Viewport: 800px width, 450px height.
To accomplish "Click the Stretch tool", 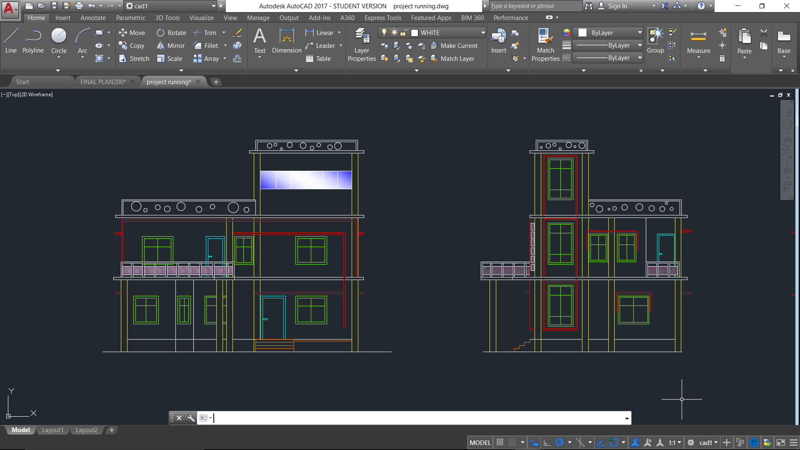I will [134, 58].
